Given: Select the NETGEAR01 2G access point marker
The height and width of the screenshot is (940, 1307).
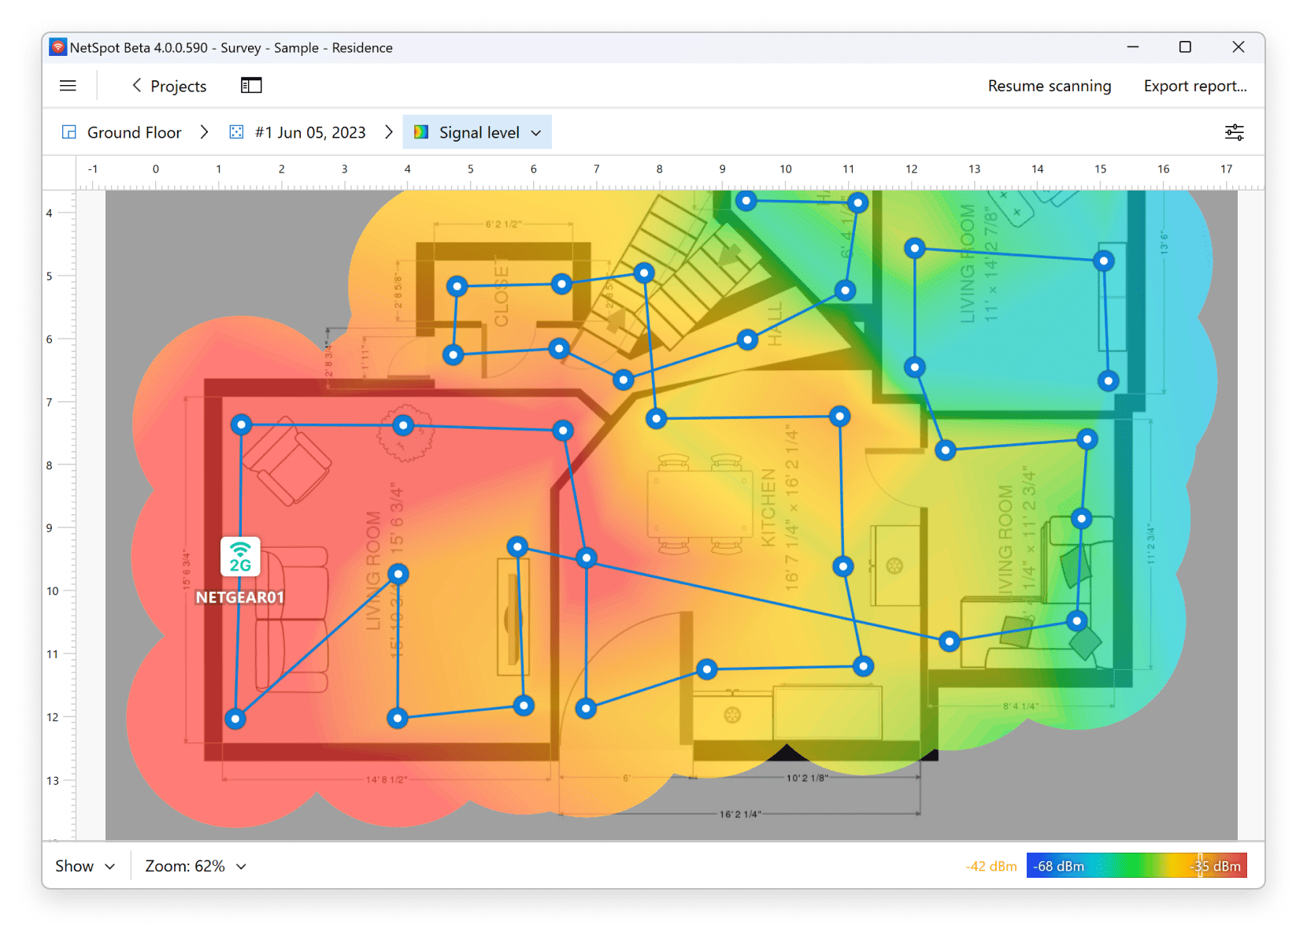Looking at the screenshot, I should click(241, 557).
